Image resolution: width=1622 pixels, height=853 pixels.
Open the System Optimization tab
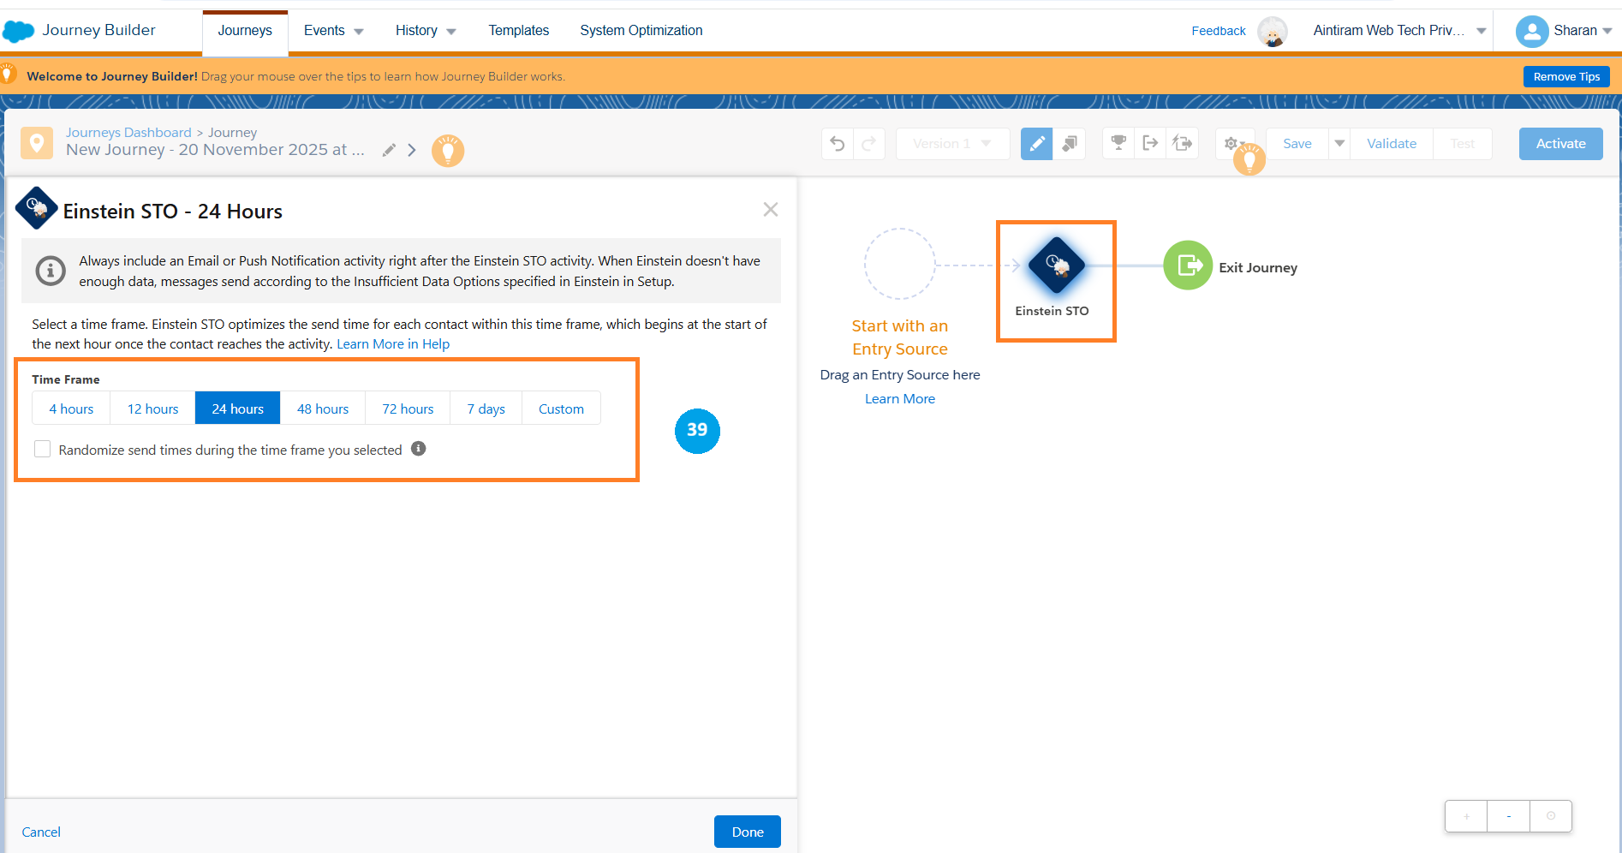(x=641, y=31)
